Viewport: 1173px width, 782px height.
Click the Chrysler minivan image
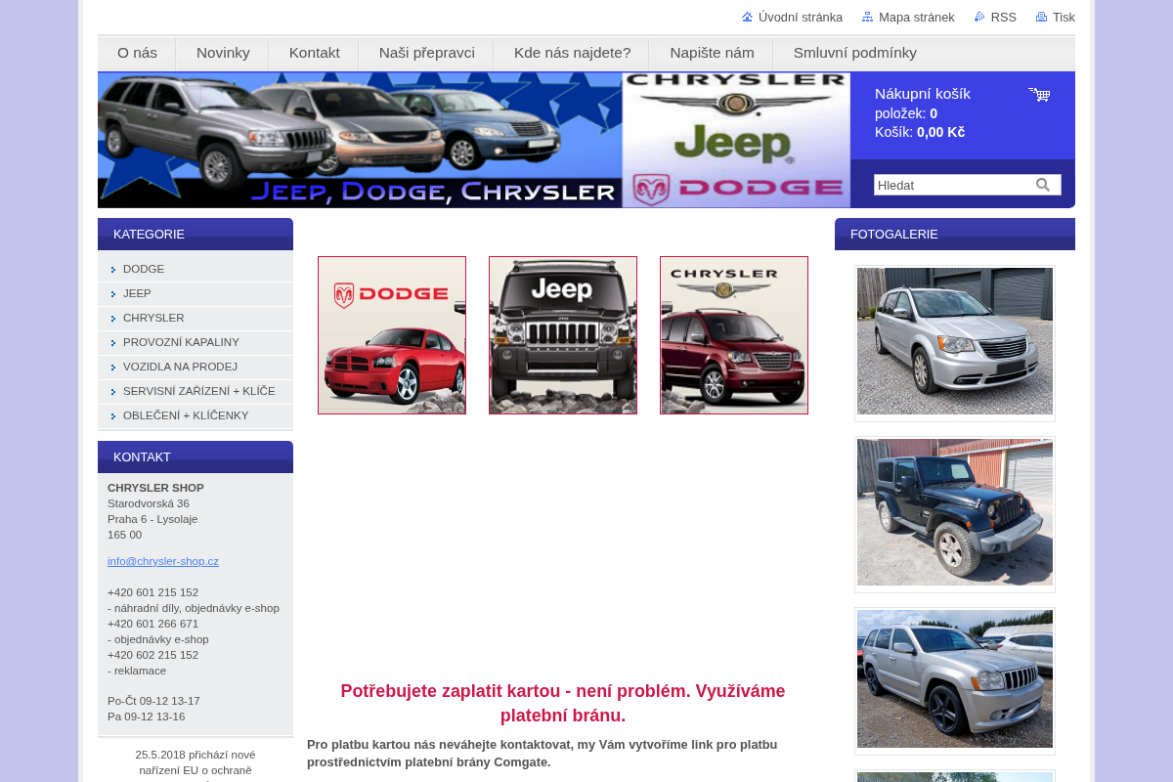coord(734,335)
